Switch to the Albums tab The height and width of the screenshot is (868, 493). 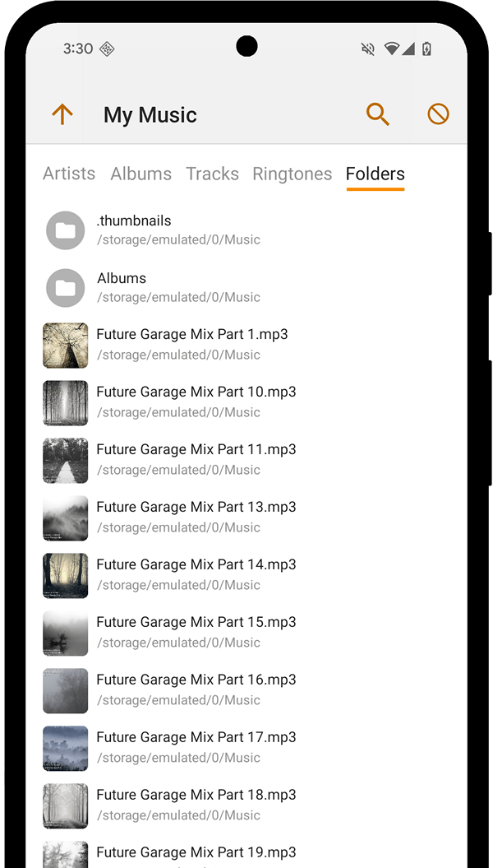(141, 174)
